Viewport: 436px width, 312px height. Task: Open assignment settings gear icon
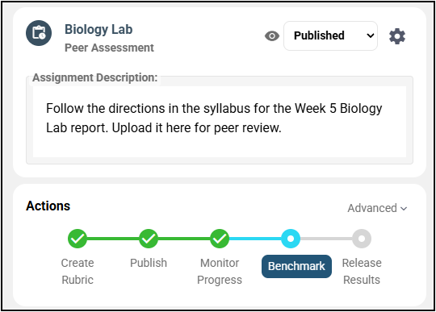coord(397,36)
